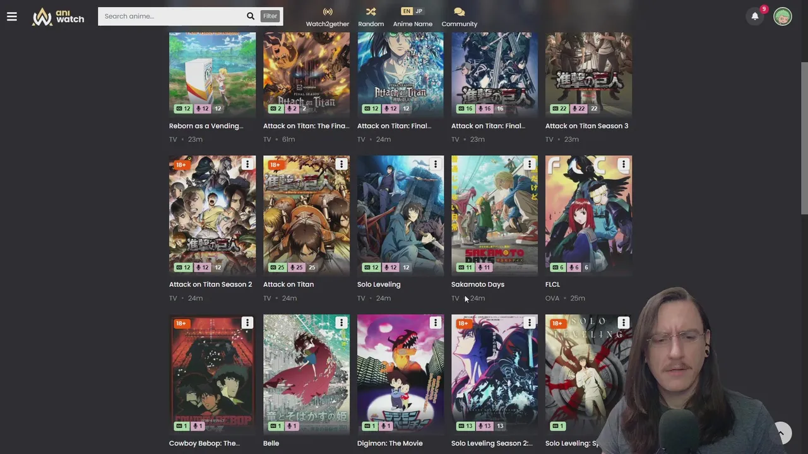Image resolution: width=808 pixels, height=454 pixels.
Task: Open the Community page
Action: (x=459, y=18)
